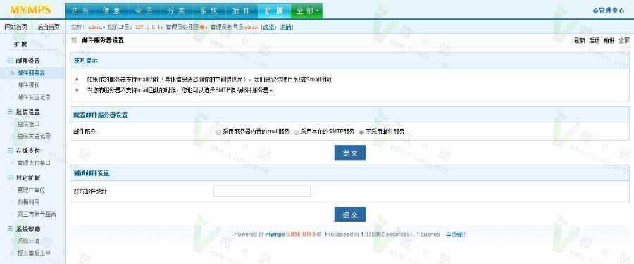Collapse the 其它扩展 sidebar section
The height and width of the screenshot is (264, 634).
tap(11, 177)
